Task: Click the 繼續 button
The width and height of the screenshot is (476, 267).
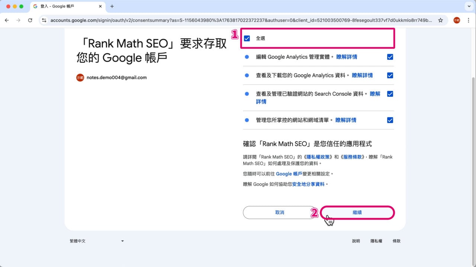Action: [357, 212]
